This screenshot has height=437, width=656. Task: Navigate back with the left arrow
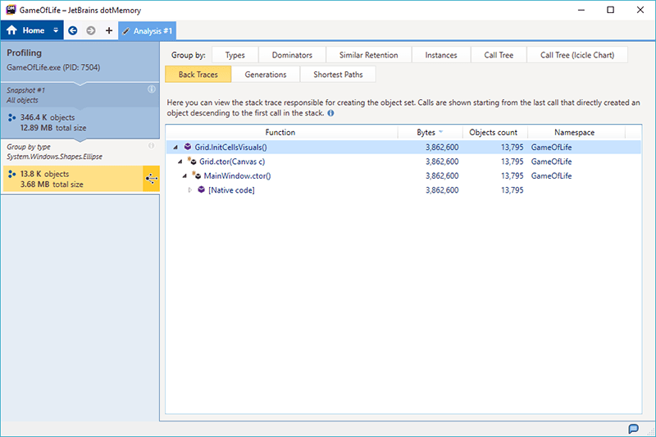coord(73,30)
